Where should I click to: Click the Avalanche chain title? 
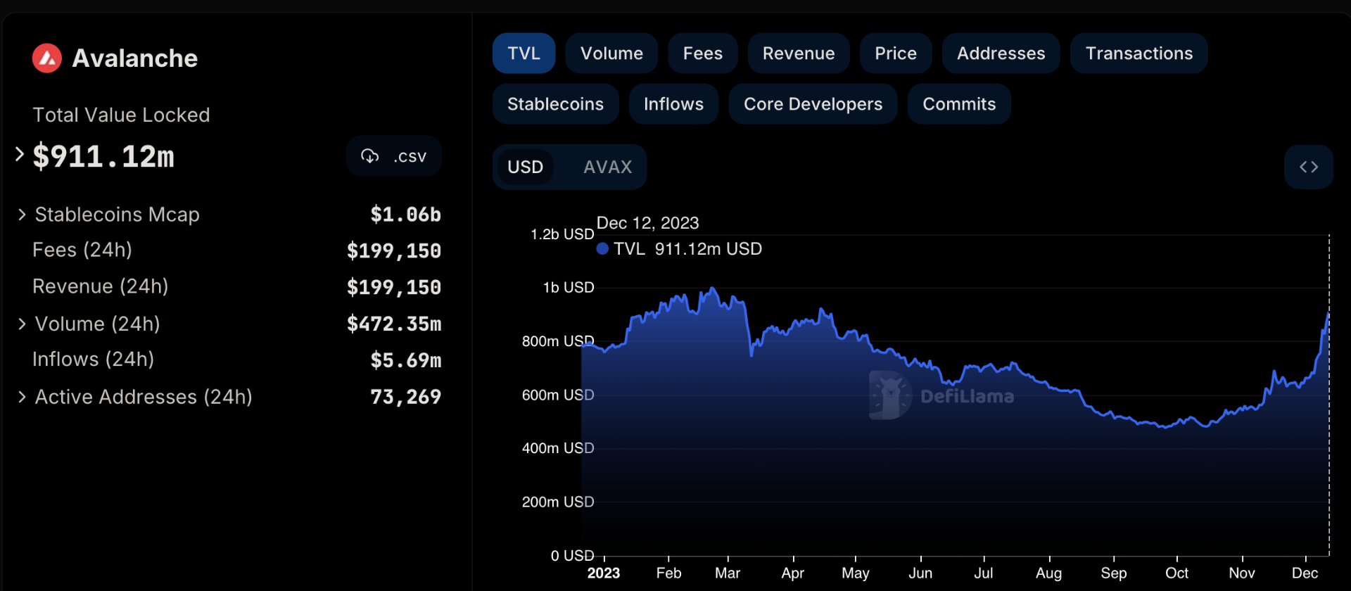tap(135, 58)
